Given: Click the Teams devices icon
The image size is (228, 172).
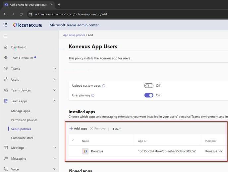Looking at the screenshot, I should [6, 90].
